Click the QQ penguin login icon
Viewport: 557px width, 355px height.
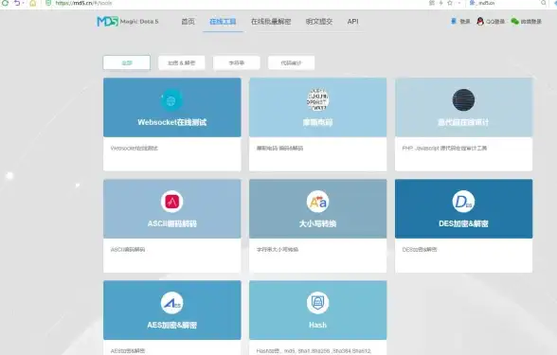point(480,21)
